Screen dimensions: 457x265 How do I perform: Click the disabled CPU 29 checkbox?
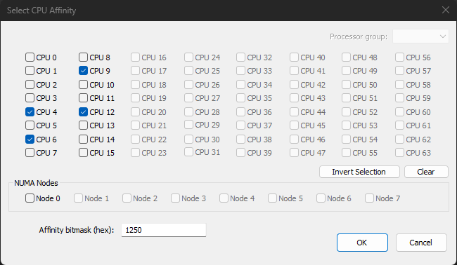pyautogui.click(x=188, y=125)
